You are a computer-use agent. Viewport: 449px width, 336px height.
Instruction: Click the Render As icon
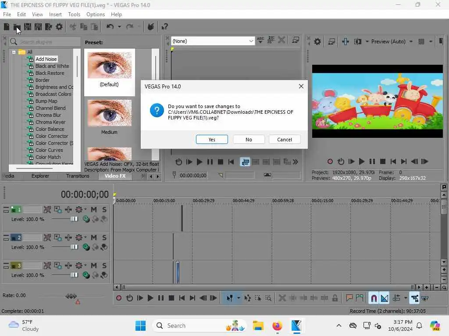(x=48, y=27)
